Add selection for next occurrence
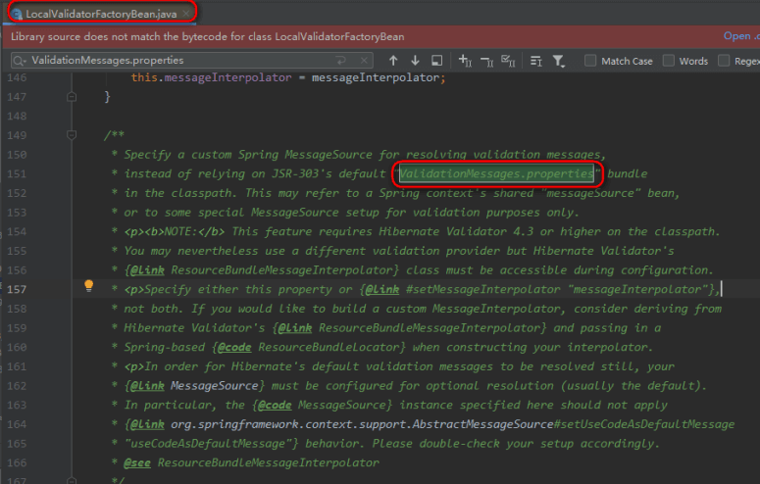 (465, 61)
